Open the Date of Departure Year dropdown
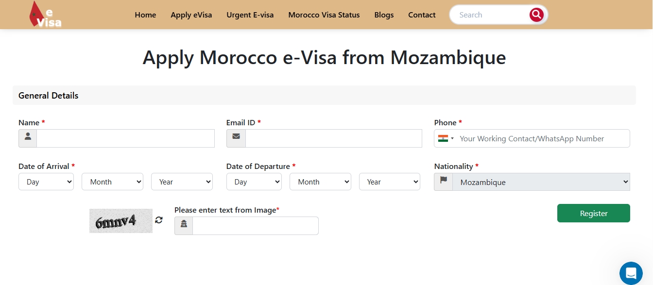 (389, 182)
